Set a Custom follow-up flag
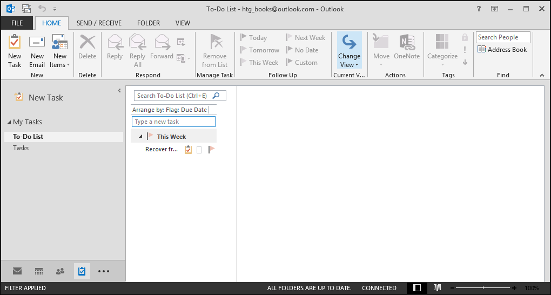The width and height of the screenshot is (551, 295). pos(302,62)
